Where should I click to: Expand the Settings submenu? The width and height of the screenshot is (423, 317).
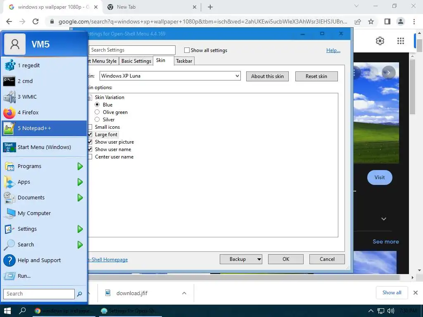coord(80,229)
